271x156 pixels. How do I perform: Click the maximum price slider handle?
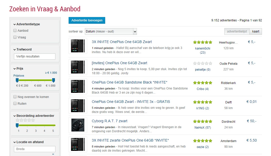(54, 80)
